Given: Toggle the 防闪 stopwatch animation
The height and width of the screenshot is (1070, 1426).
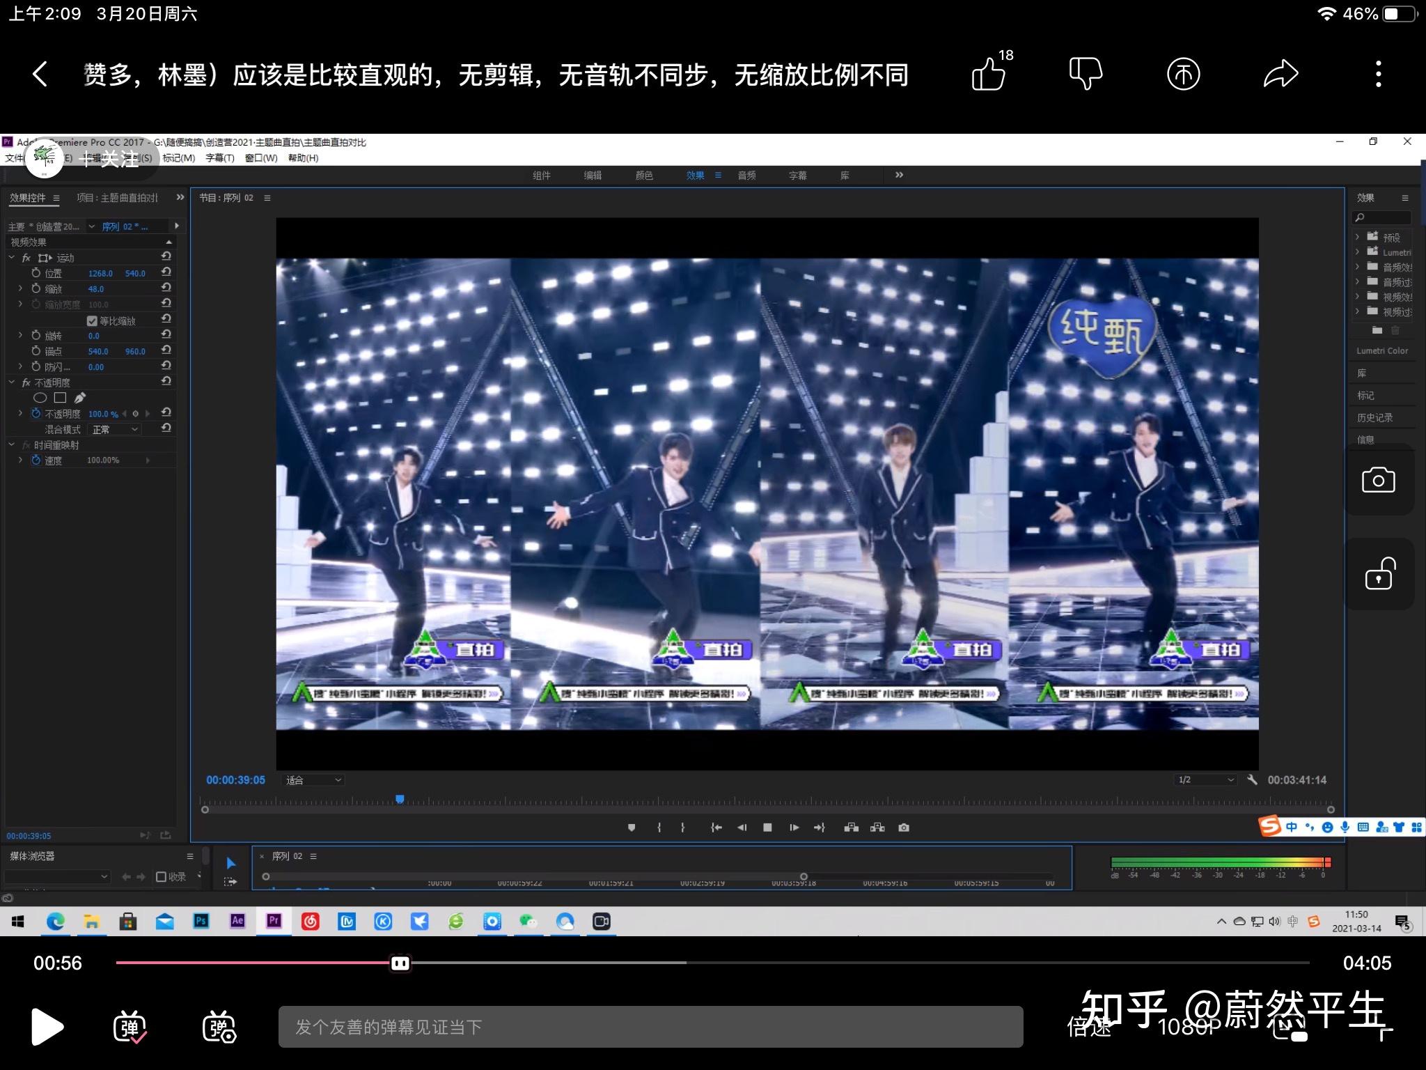Looking at the screenshot, I should click(36, 366).
